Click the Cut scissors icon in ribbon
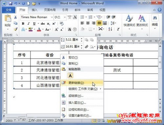 pos(15,17)
